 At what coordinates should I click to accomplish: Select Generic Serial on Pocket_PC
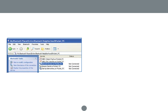pyautogui.click(x=51, y=66)
